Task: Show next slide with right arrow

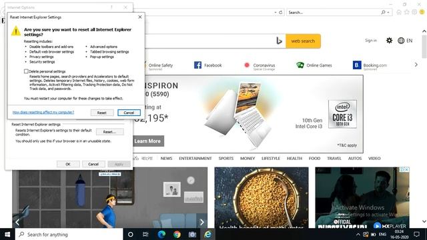Action: click(201, 222)
